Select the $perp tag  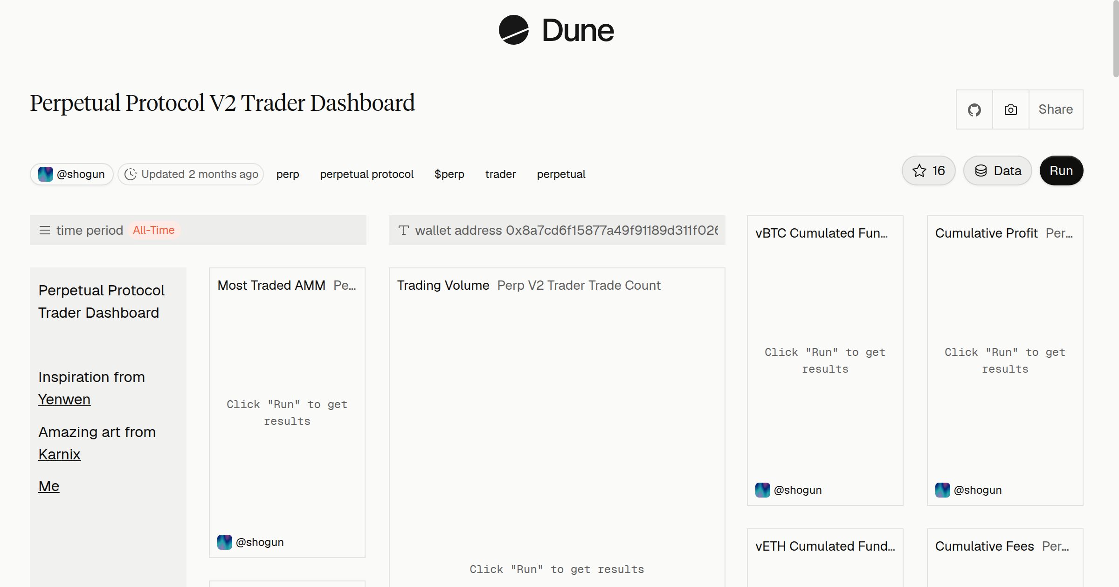[x=449, y=174]
